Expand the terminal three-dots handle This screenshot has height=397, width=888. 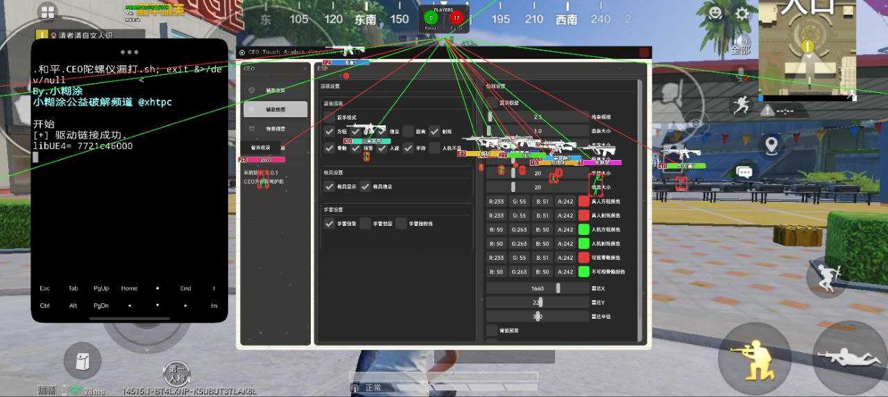(129, 52)
